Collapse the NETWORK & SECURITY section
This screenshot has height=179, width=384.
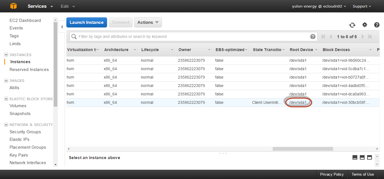coord(6,125)
